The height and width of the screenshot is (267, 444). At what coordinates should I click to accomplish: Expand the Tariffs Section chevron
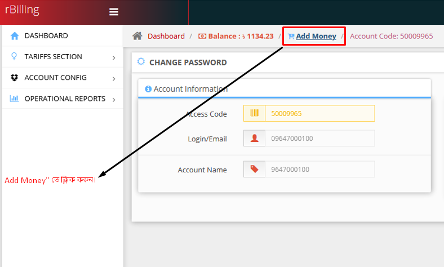(x=114, y=57)
